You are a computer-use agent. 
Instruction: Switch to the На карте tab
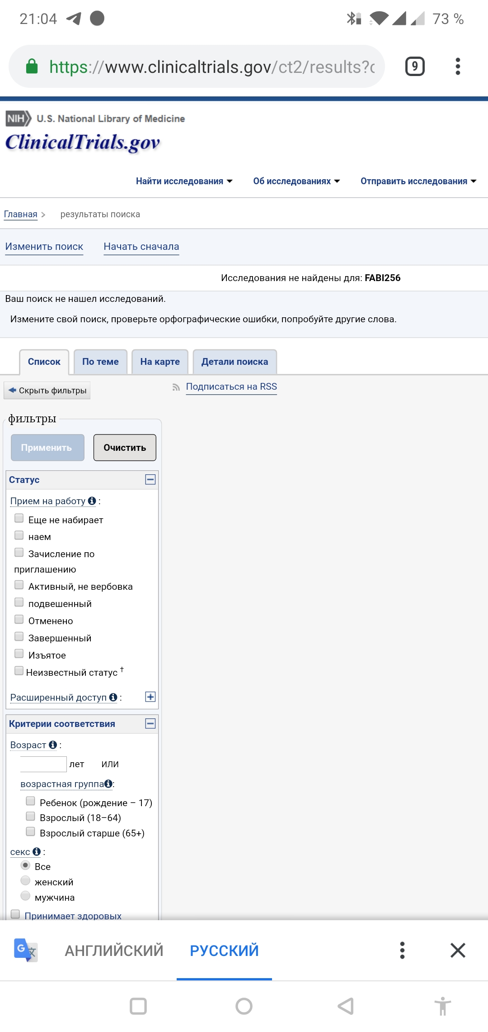[160, 362]
